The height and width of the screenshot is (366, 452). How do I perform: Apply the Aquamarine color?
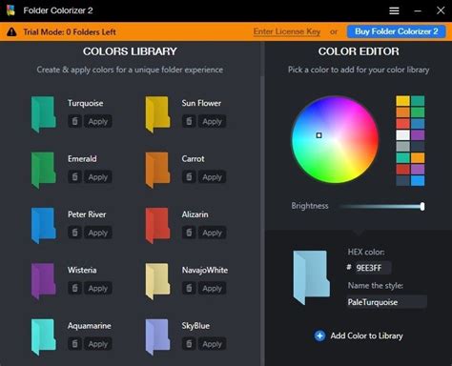pyautogui.click(x=98, y=344)
